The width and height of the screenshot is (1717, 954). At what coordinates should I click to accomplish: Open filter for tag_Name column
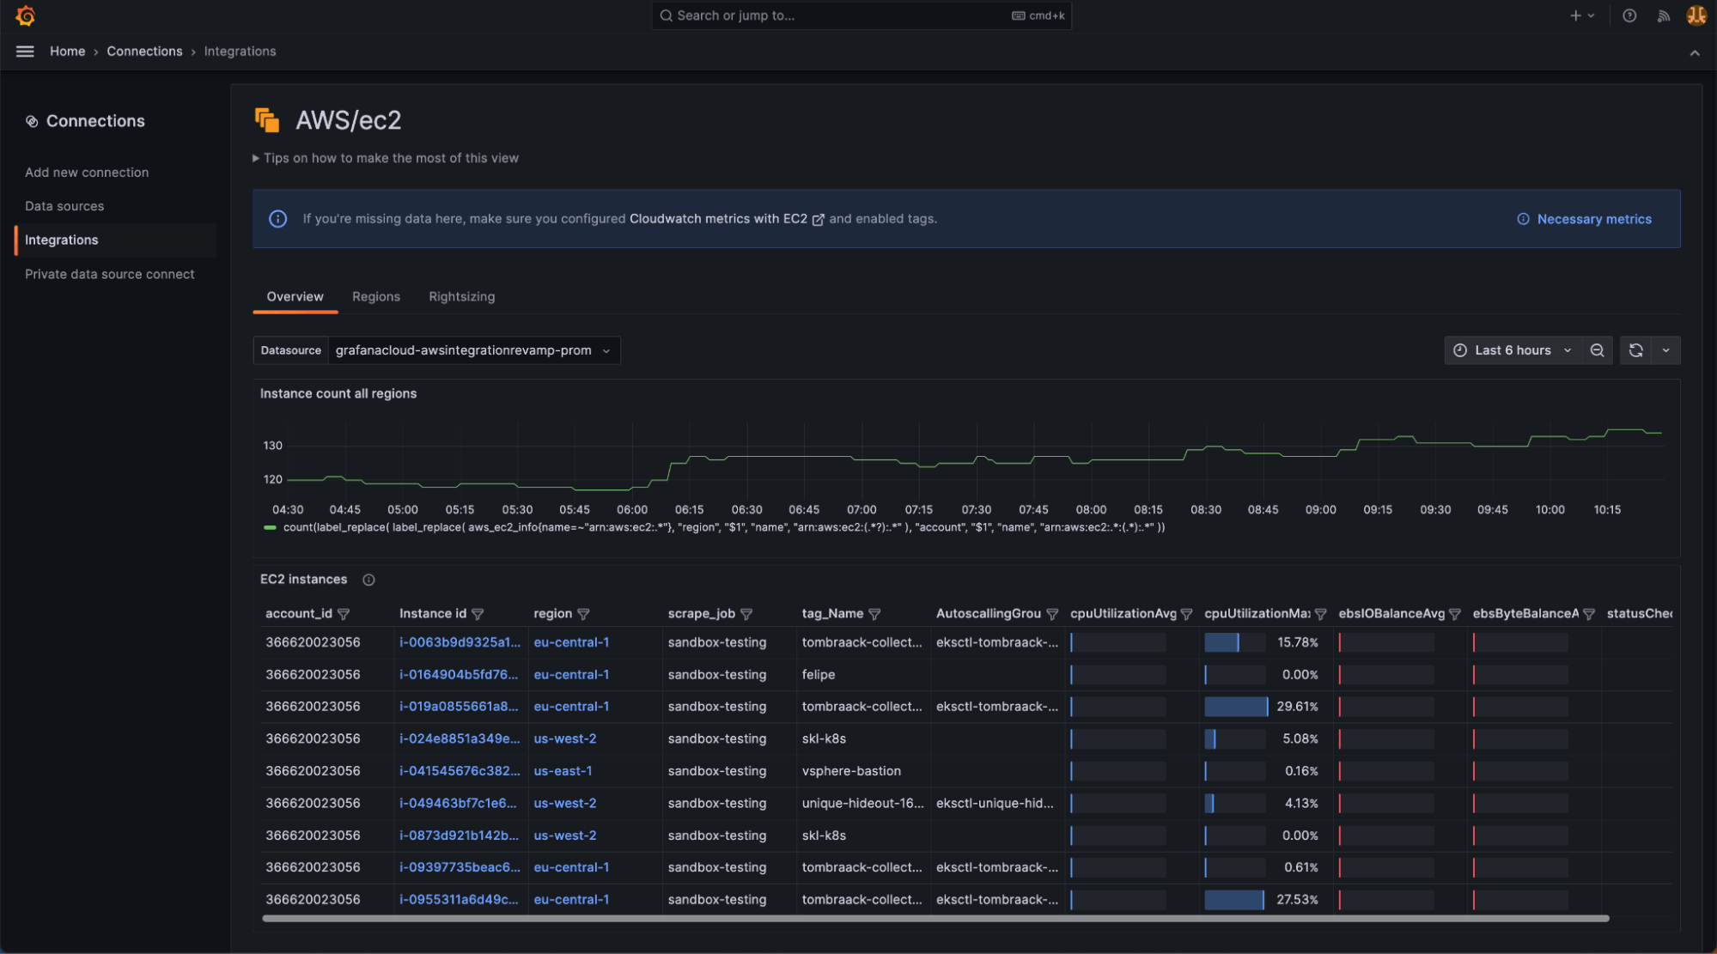pos(874,614)
